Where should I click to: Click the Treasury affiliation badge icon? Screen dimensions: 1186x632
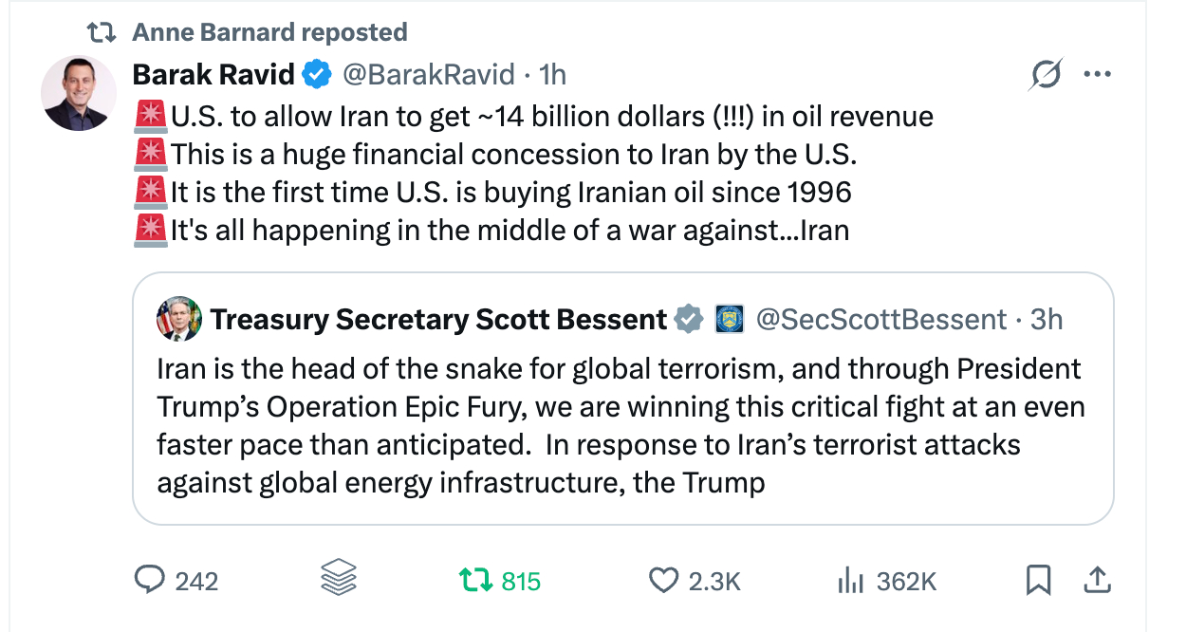point(729,319)
